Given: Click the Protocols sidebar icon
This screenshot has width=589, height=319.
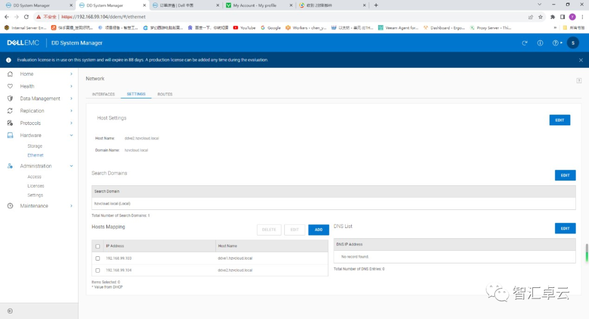Looking at the screenshot, I should pos(10,123).
